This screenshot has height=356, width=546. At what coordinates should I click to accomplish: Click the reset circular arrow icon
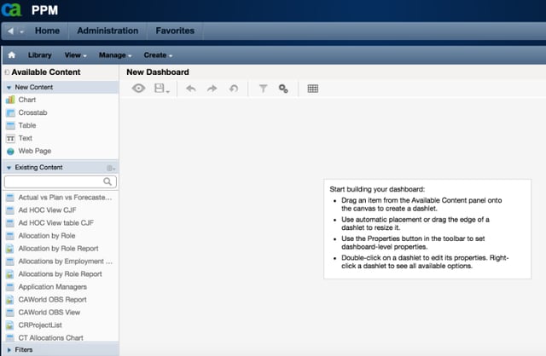pyautogui.click(x=234, y=89)
